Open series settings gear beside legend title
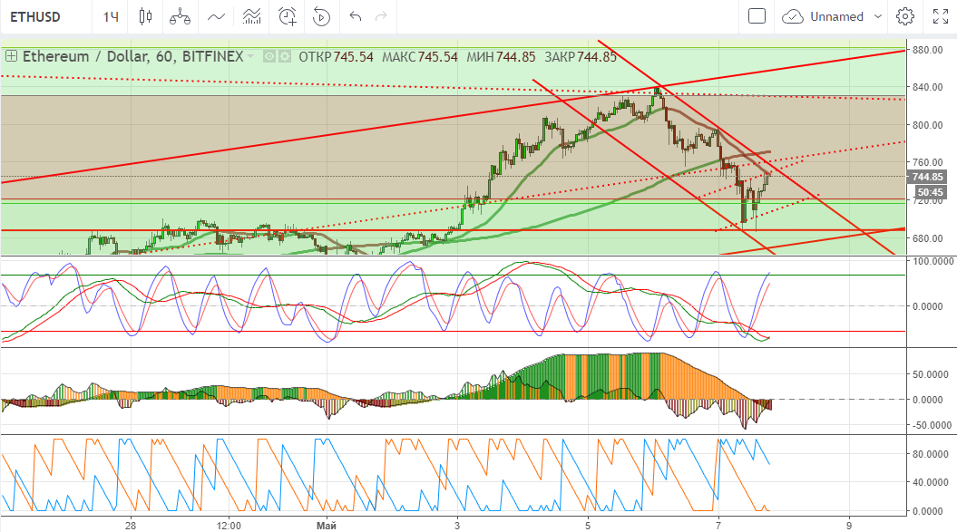This screenshot has height=532, width=957. click(285, 57)
